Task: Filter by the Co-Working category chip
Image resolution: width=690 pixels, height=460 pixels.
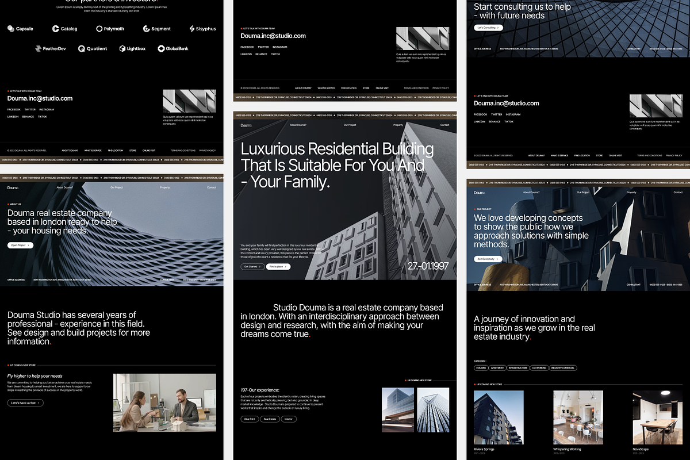Action: click(539, 368)
